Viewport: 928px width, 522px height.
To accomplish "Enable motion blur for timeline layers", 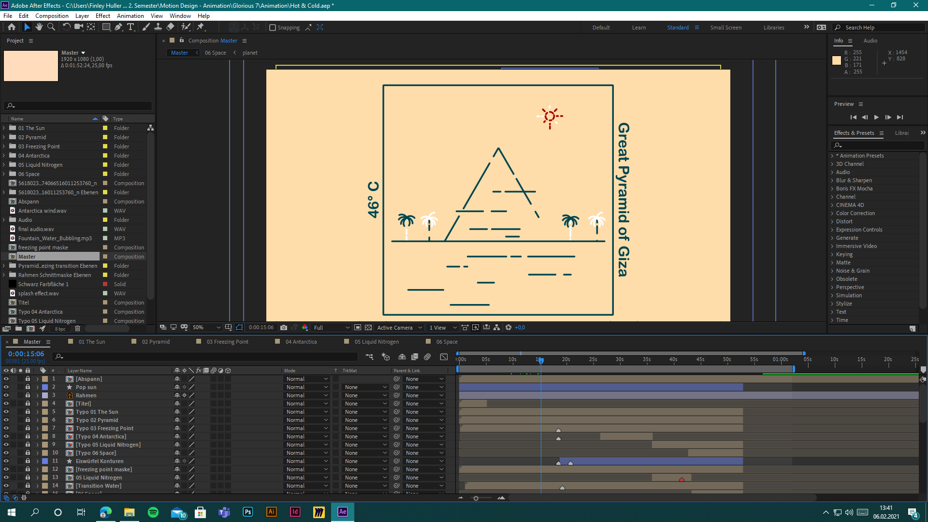I will coord(427,357).
